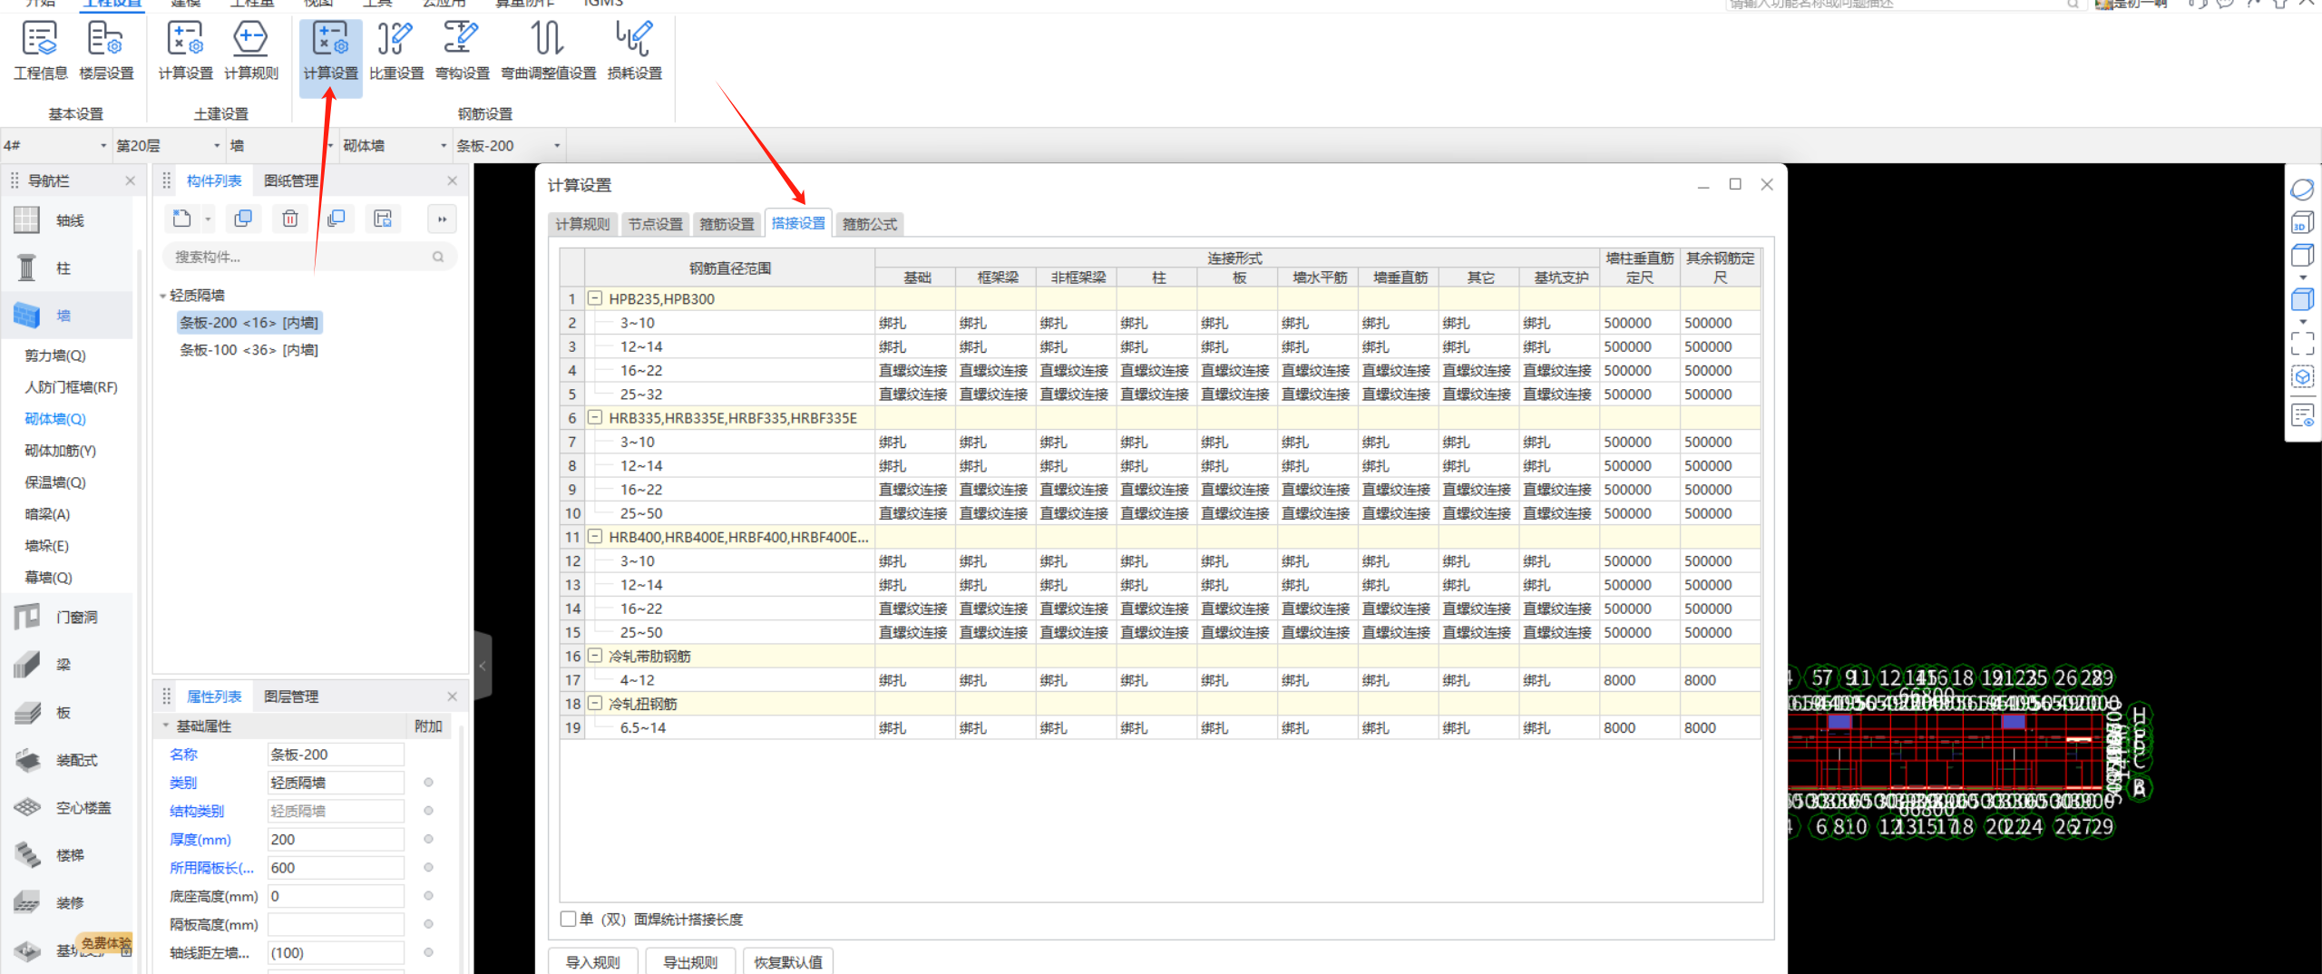Open 弯曲调整值设置 icon
Screen dimensions: 2322x974
pos(549,51)
